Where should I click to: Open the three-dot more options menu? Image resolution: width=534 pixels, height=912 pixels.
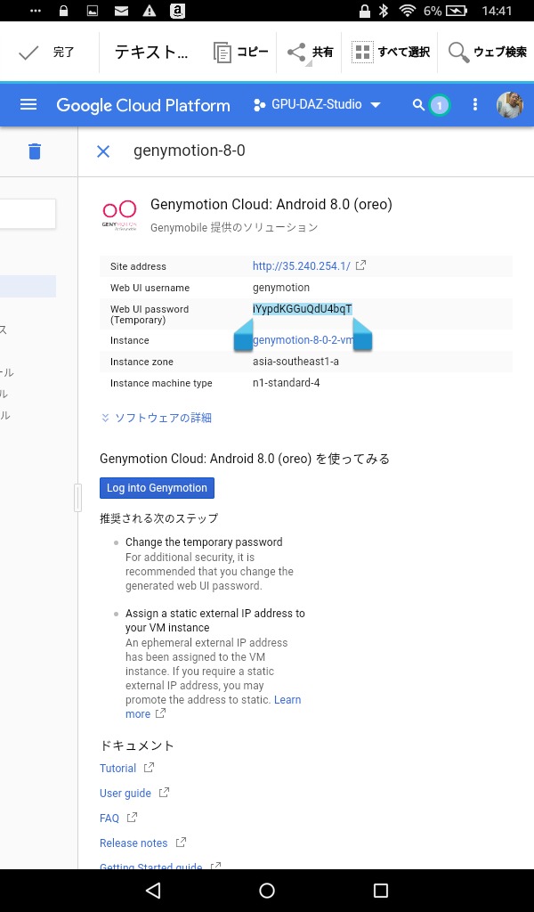click(x=475, y=105)
